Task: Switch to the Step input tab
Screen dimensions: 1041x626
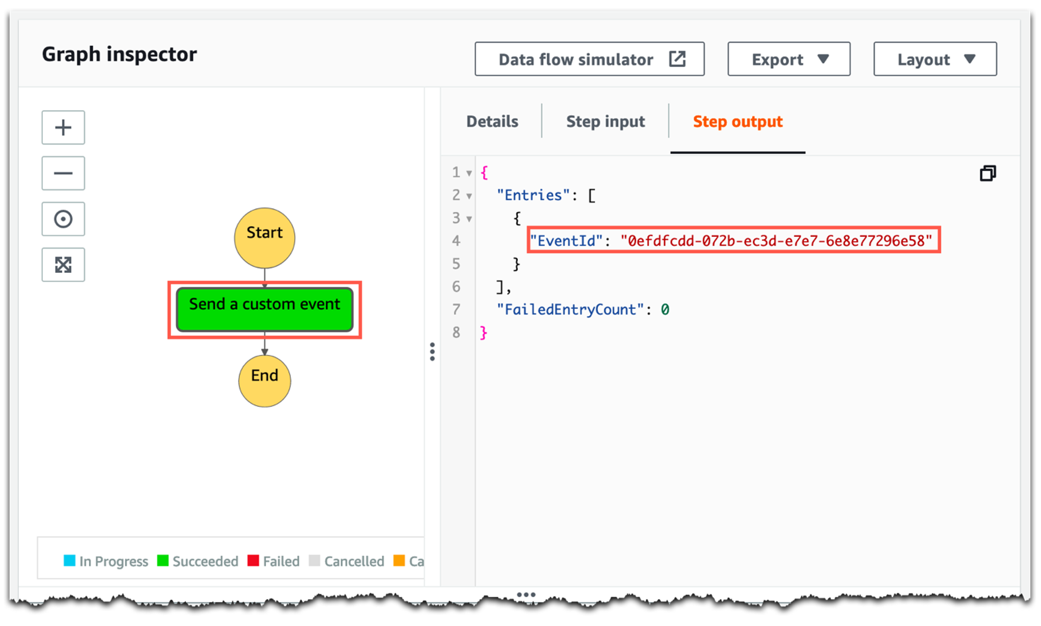Action: click(x=605, y=121)
